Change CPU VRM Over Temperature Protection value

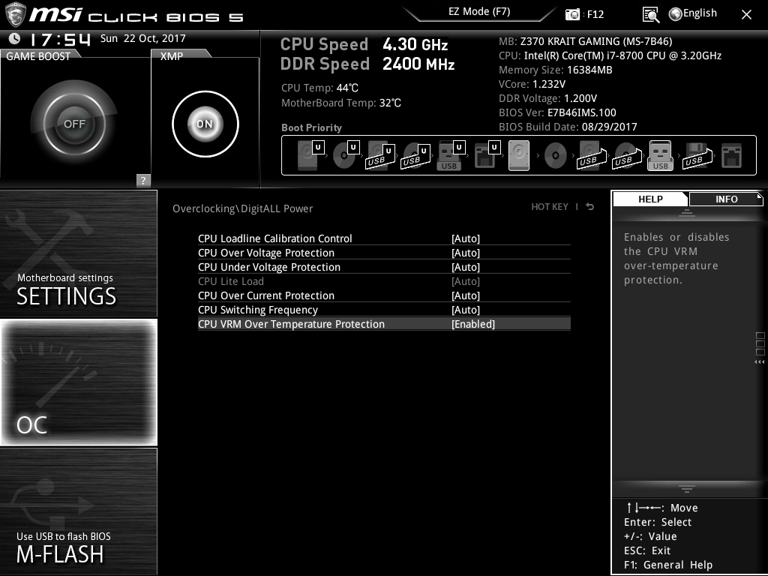[x=384, y=324]
